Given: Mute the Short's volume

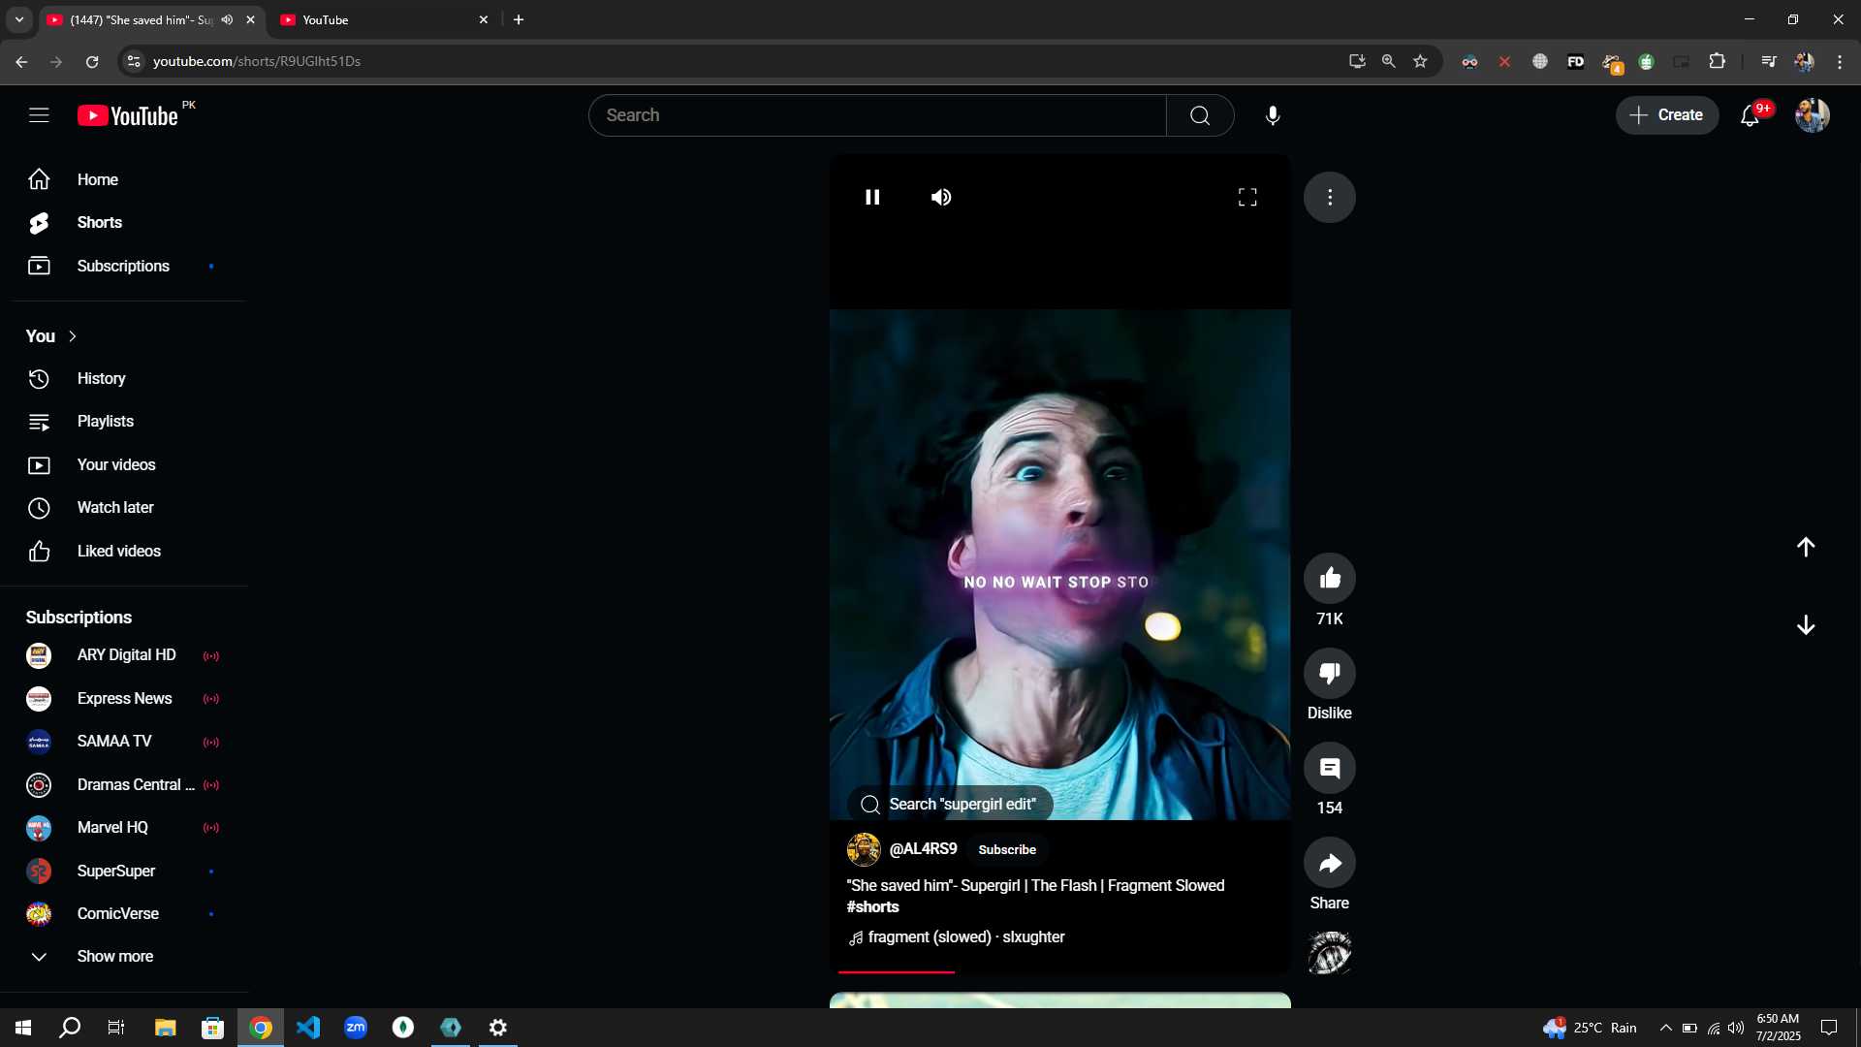Looking at the screenshot, I should pyautogui.click(x=941, y=197).
